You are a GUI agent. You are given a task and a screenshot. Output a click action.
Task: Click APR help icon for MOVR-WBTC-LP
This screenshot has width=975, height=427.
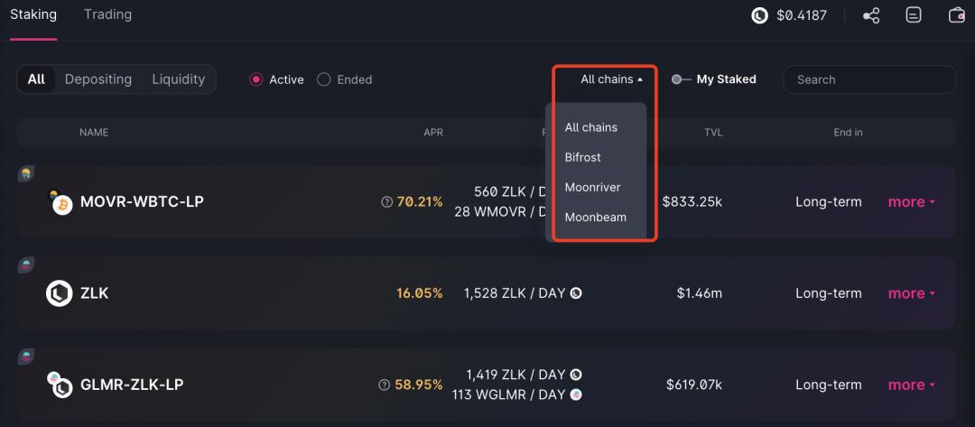(387, 202)
